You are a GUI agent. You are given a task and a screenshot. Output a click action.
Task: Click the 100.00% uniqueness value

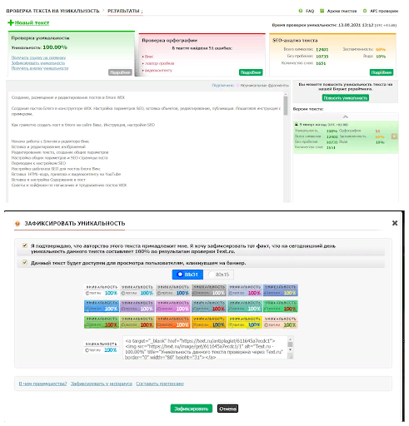point(55,47)
